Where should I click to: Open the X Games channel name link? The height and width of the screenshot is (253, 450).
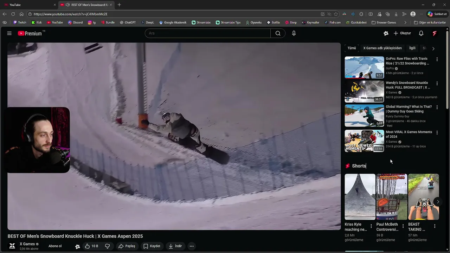tap(27, 244)
